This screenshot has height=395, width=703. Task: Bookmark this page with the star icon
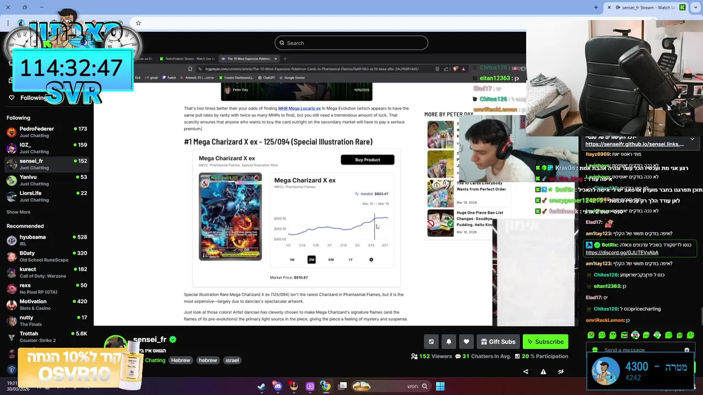(x=138, y=23)
